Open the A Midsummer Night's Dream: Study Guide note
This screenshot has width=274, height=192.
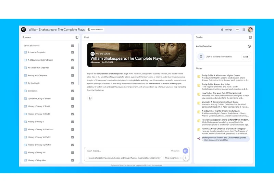225,113
